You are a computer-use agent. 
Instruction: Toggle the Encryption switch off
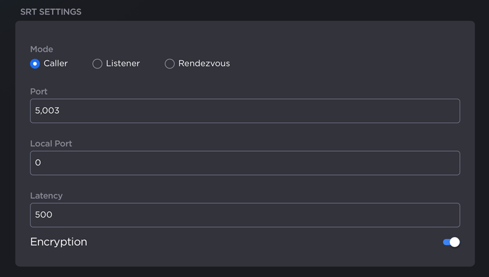click(451, 242)
